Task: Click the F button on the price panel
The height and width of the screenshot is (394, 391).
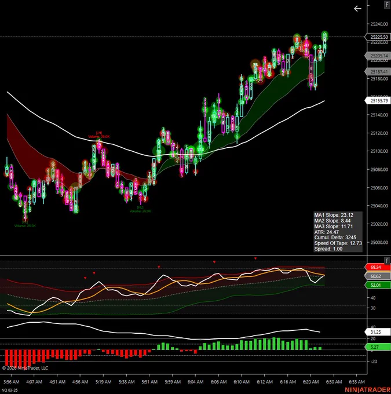Action: [387, 5]
